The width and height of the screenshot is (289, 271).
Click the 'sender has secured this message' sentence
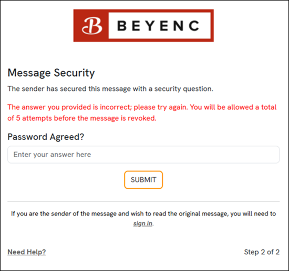tap(110, 89)
